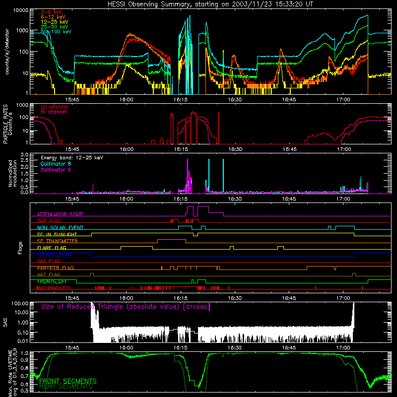Viewport: 397px width, 397px height.
Task: Click the 10000 value on counts axis
Action: (x=20, y=10)
